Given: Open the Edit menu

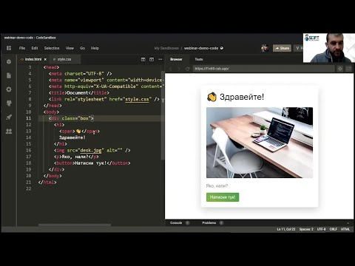Looking at the screenshot, I should coord(35,48).
